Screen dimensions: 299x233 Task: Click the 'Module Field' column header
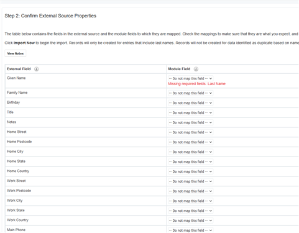(179, 69)
